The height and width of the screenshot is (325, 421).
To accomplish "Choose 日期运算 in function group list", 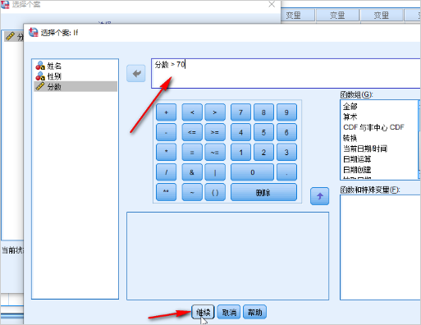I will pyautogui.click(x=357, y=159).
